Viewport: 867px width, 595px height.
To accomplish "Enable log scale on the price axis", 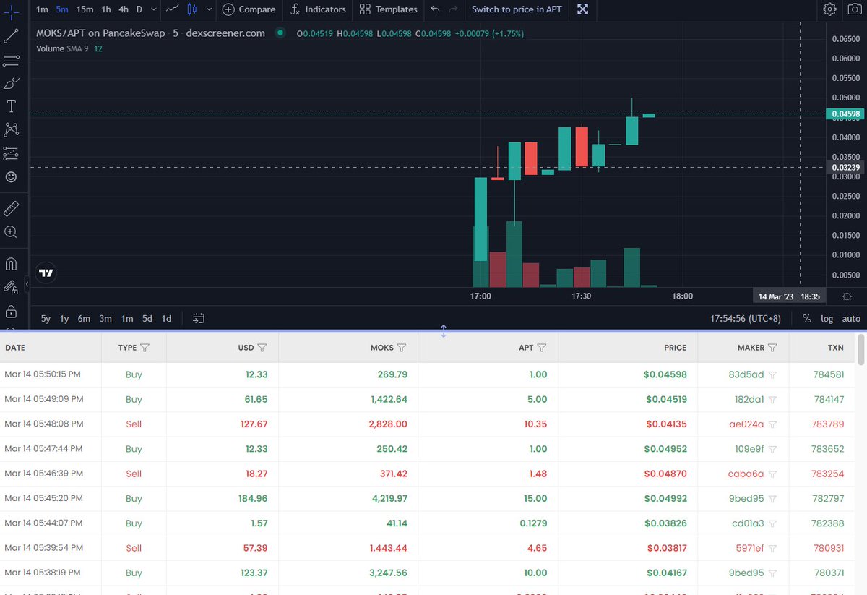I will pos(827,318).
